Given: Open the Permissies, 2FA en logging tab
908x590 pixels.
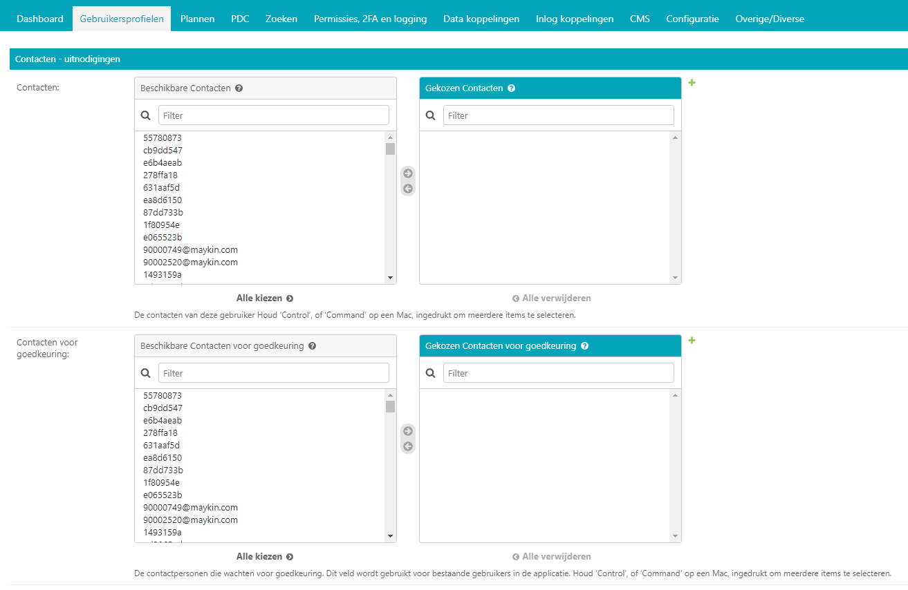Looking at the screenshot, I should pos(370,19).
